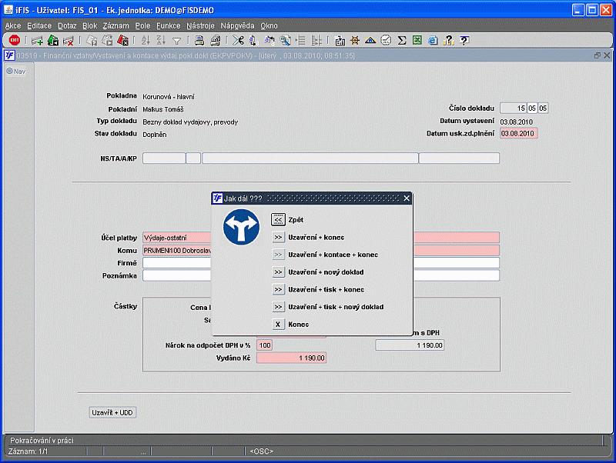Viewport: 616px width, 463px height.
Task: Choose Uzavření + nový doklad button
Action: click(279, 271)
